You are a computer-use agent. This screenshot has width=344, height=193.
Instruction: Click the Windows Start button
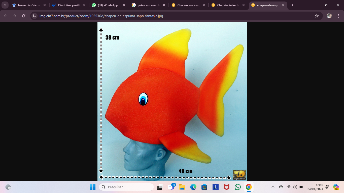click(92, 187)
